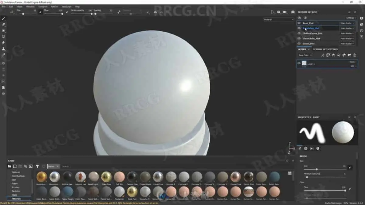Select the Paint brush tool
365x205 pixels.
(3, 18)
